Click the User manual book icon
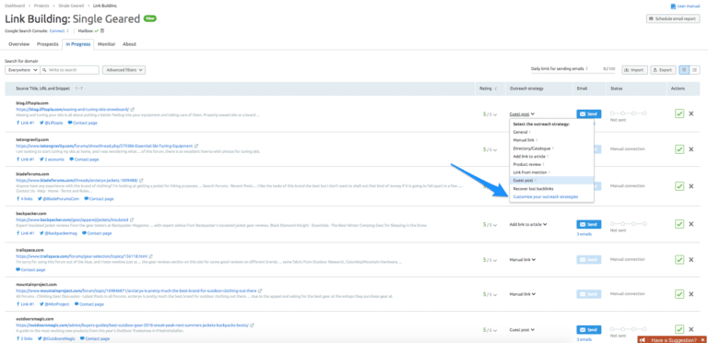 (673, 6)
